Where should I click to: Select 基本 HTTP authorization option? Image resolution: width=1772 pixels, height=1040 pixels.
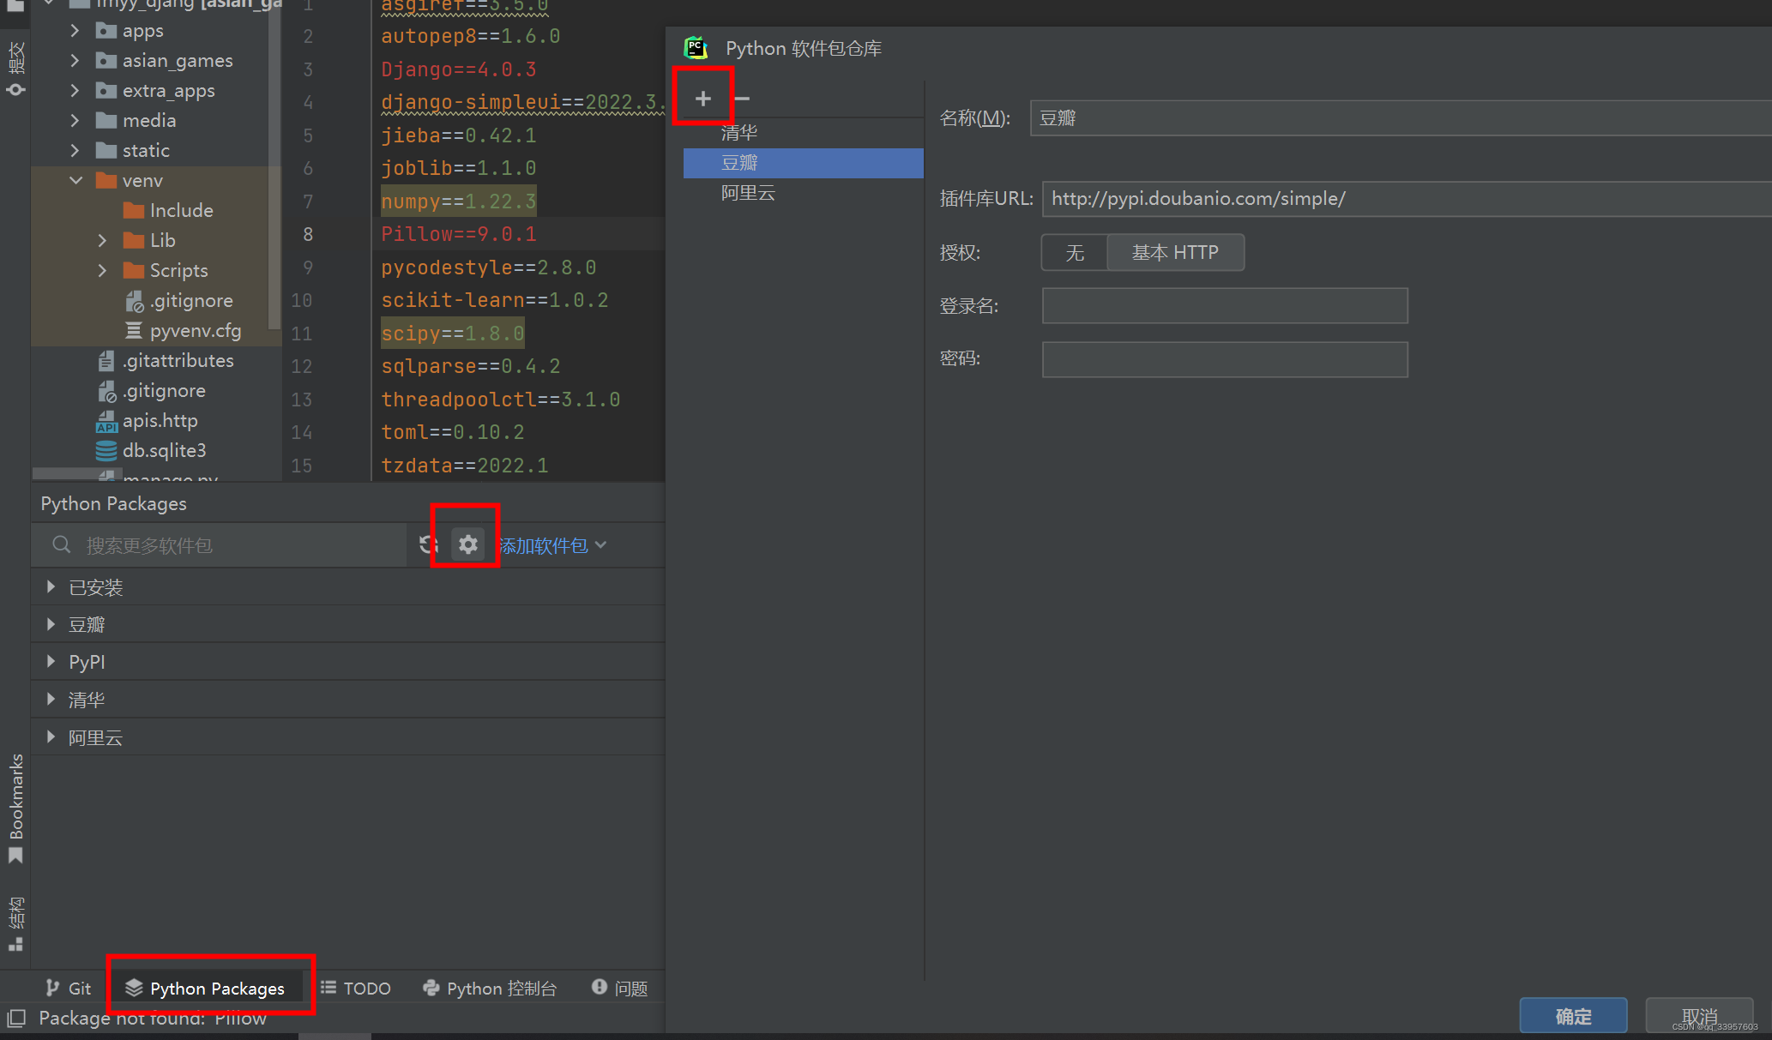click(1174, 253)
